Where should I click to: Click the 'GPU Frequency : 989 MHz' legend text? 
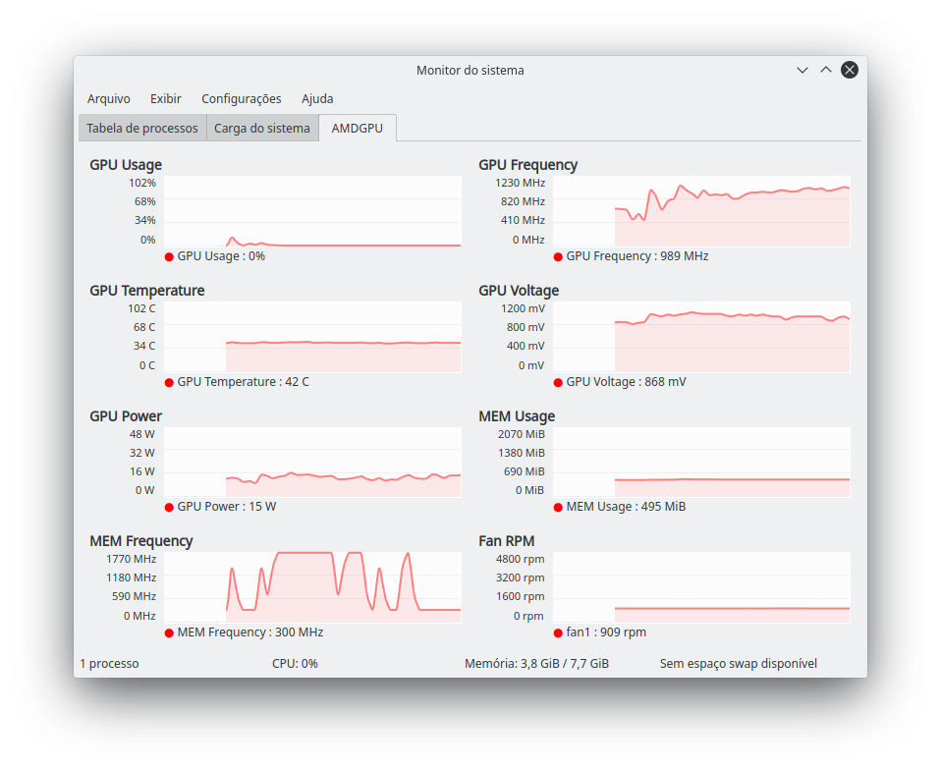click(637, 256)
